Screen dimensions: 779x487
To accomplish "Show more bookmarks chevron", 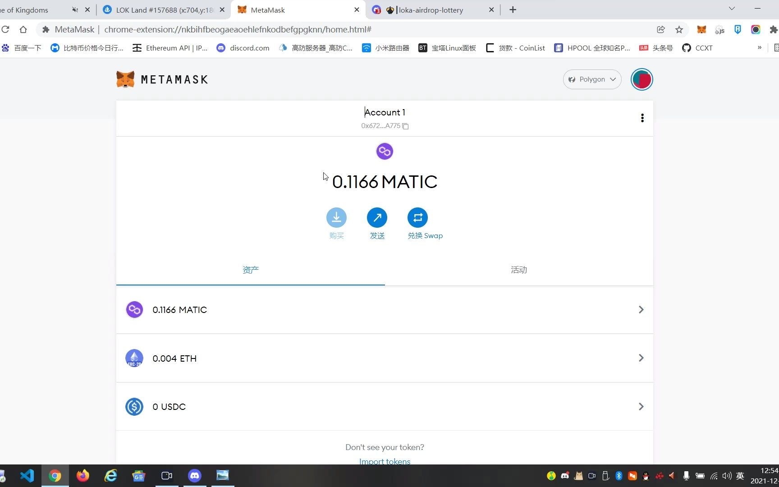I will click(x=760, y=47).
